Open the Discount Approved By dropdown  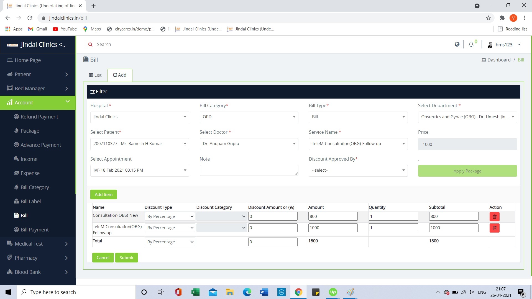(x=358, y=170)
